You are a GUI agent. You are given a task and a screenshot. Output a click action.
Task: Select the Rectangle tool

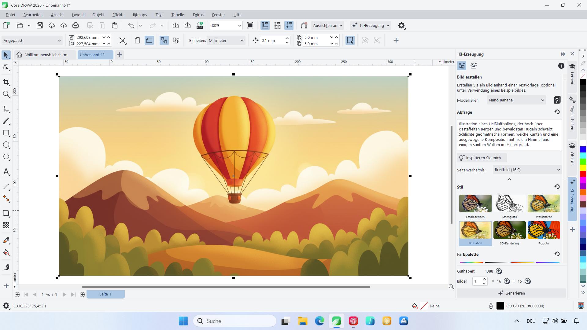click(6, 133)
